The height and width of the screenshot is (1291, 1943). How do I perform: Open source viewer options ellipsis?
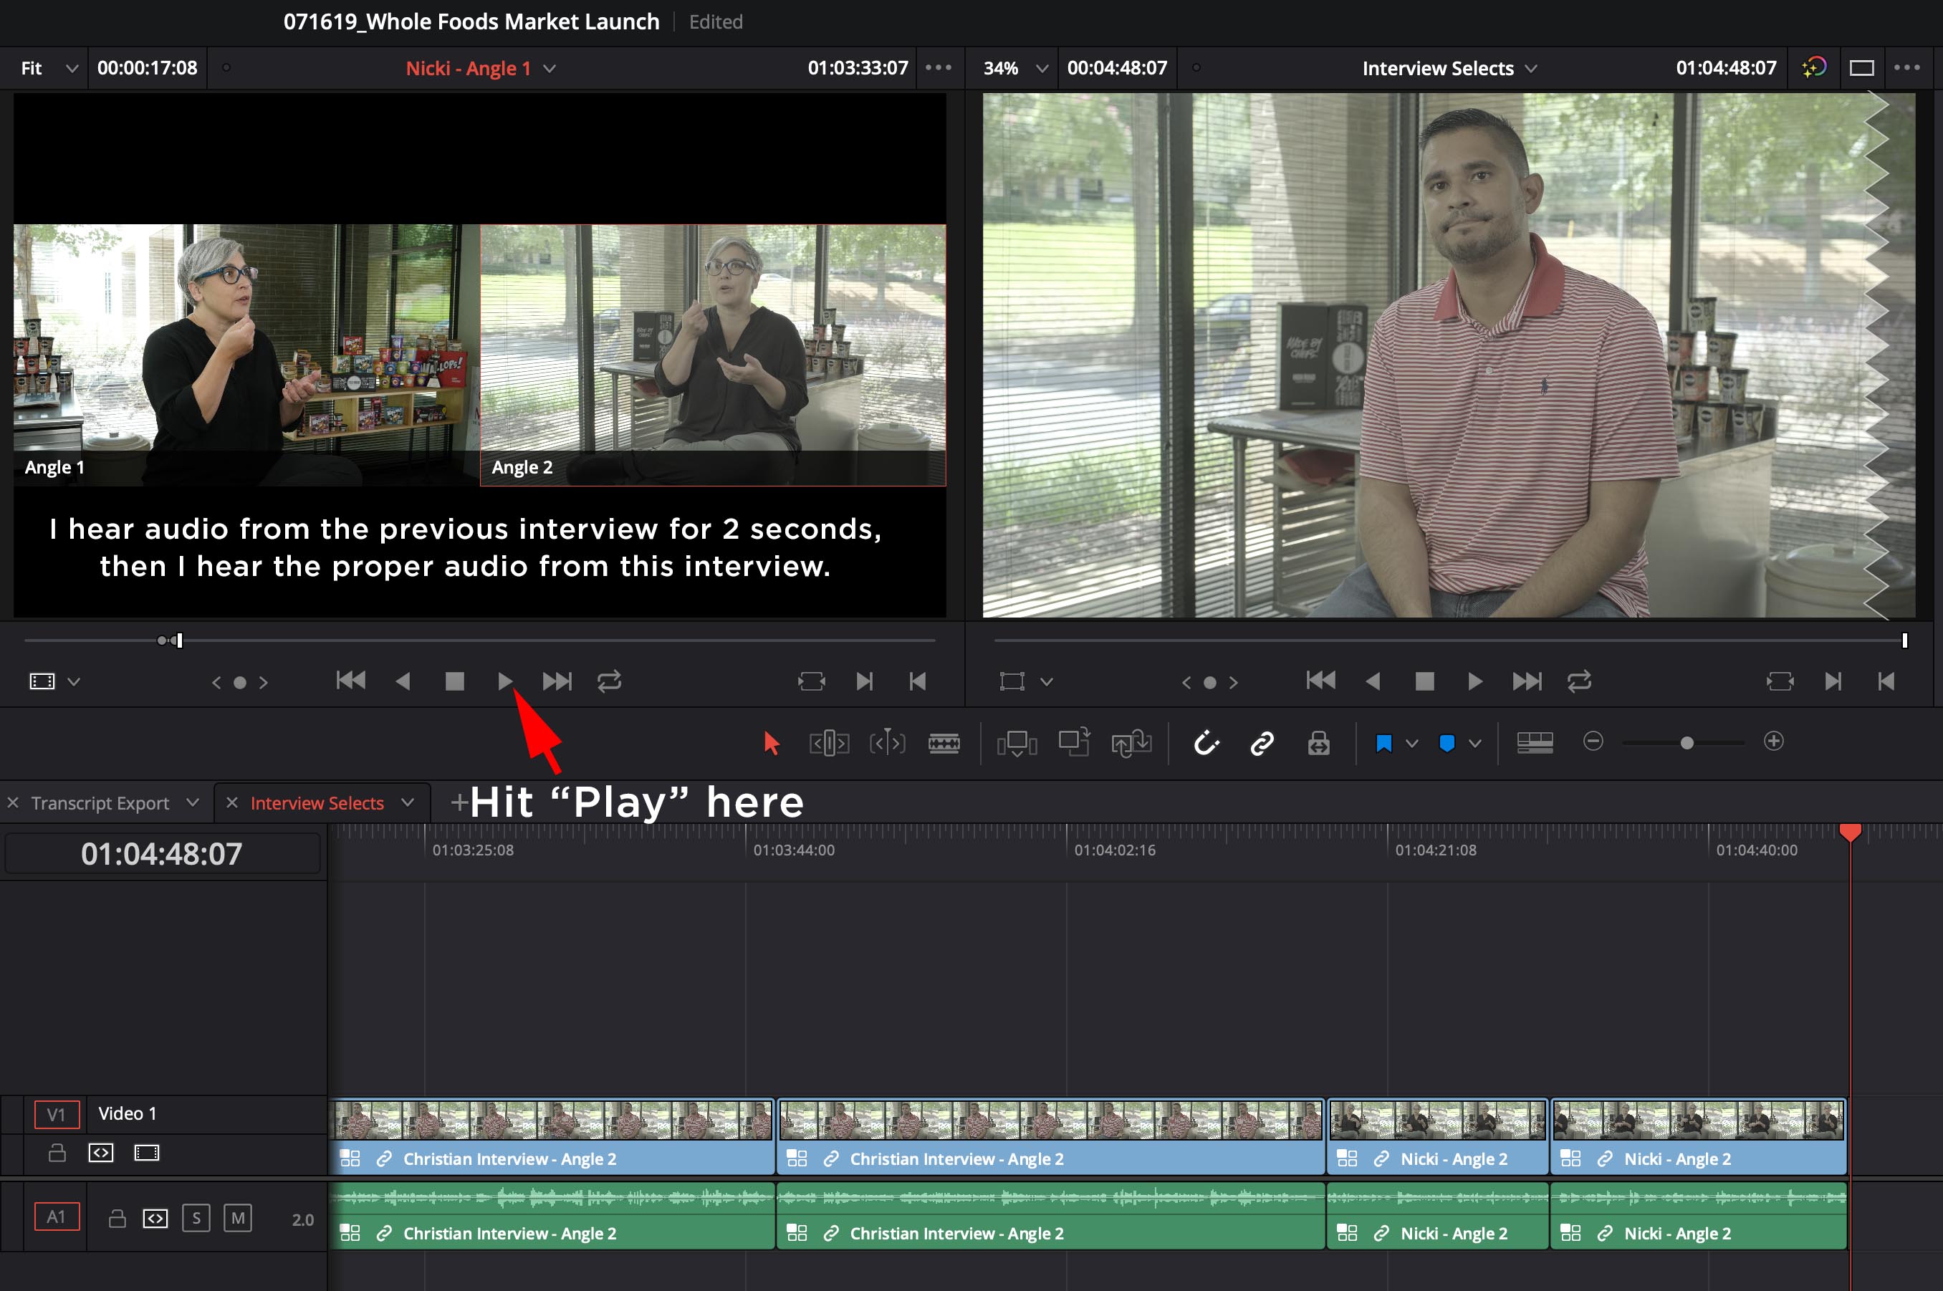click(938, 67)
